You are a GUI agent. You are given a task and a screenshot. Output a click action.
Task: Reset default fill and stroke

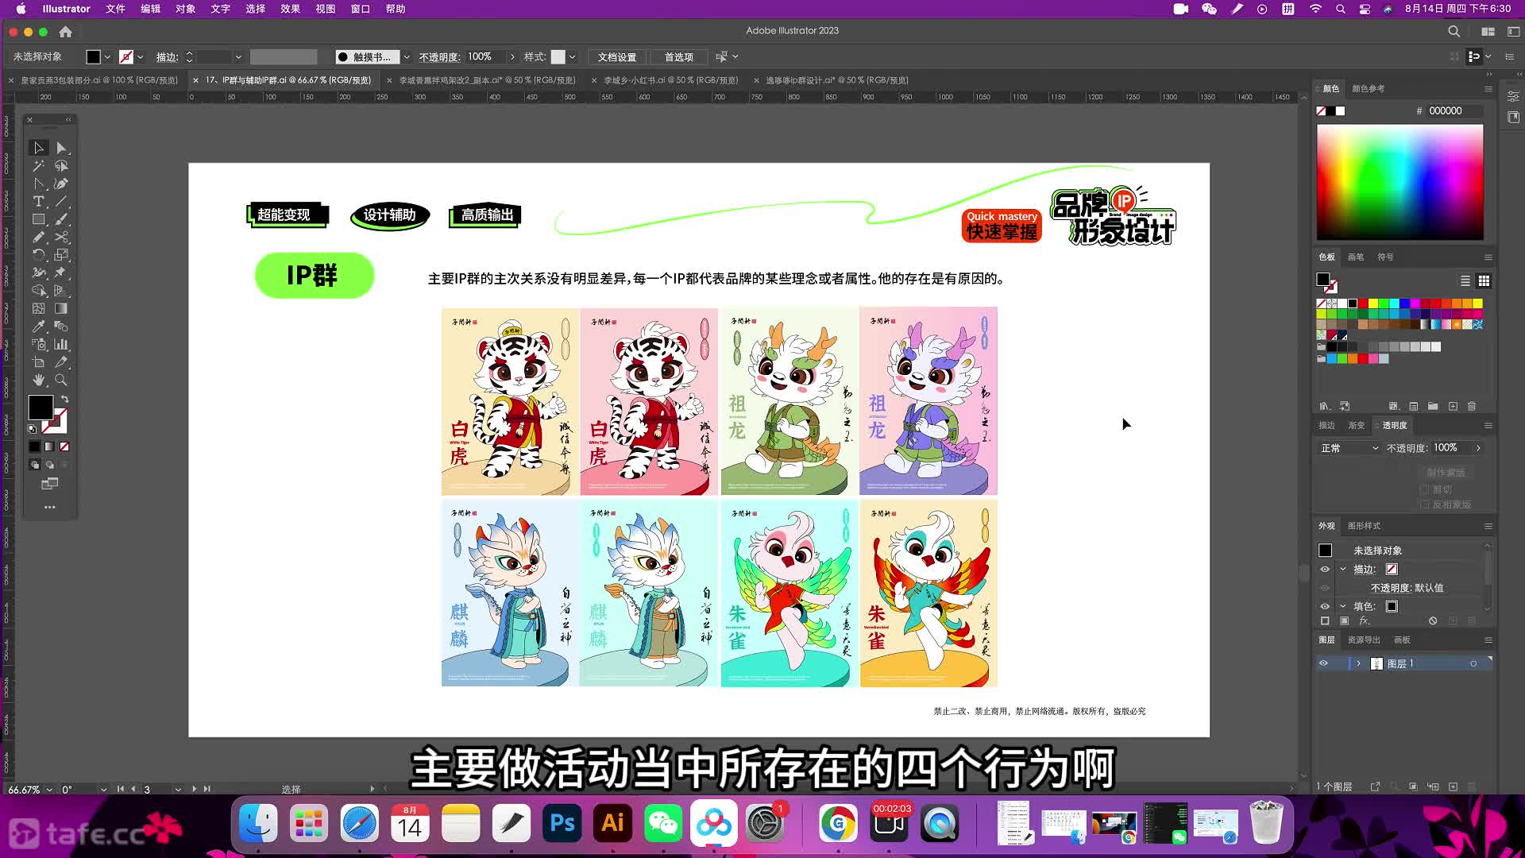[33, 429]
